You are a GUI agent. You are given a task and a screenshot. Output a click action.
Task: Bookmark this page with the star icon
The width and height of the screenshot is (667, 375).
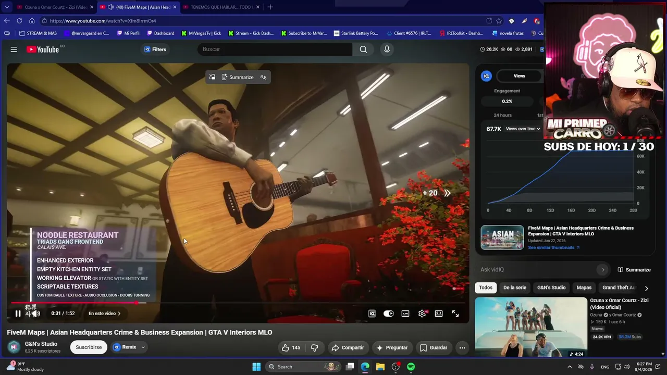point(499,21)
